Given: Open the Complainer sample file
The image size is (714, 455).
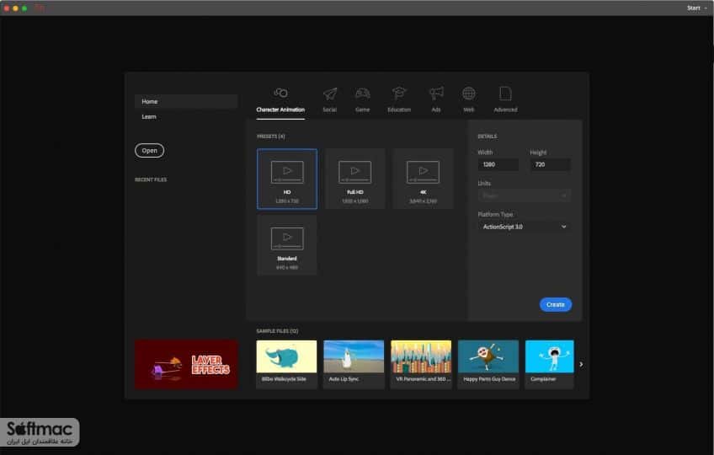Looking at the screenshot, I should pos(550,364).
